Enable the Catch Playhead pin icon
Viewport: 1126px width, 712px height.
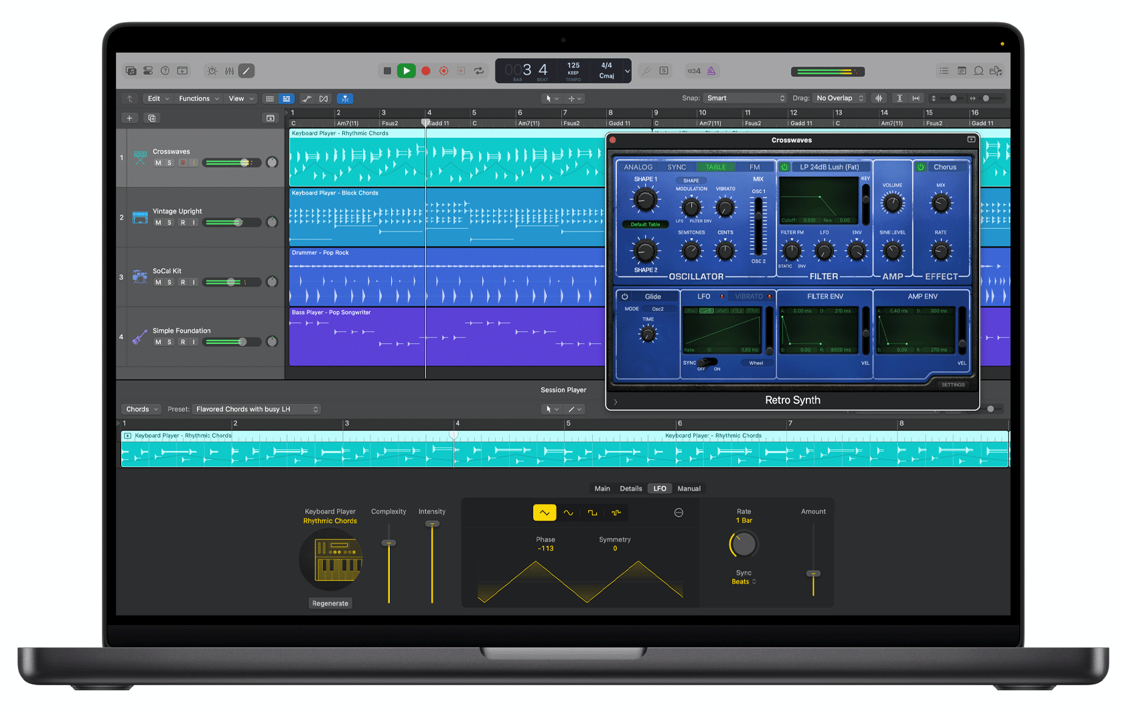click(x=345, y=98)
